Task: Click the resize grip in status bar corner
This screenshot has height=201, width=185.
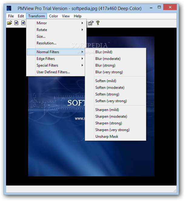Action: [175, 191]
